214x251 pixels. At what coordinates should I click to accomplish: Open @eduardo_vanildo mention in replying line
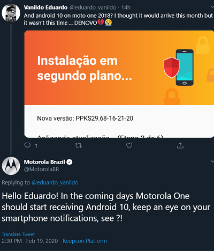(x=55, y=182)
